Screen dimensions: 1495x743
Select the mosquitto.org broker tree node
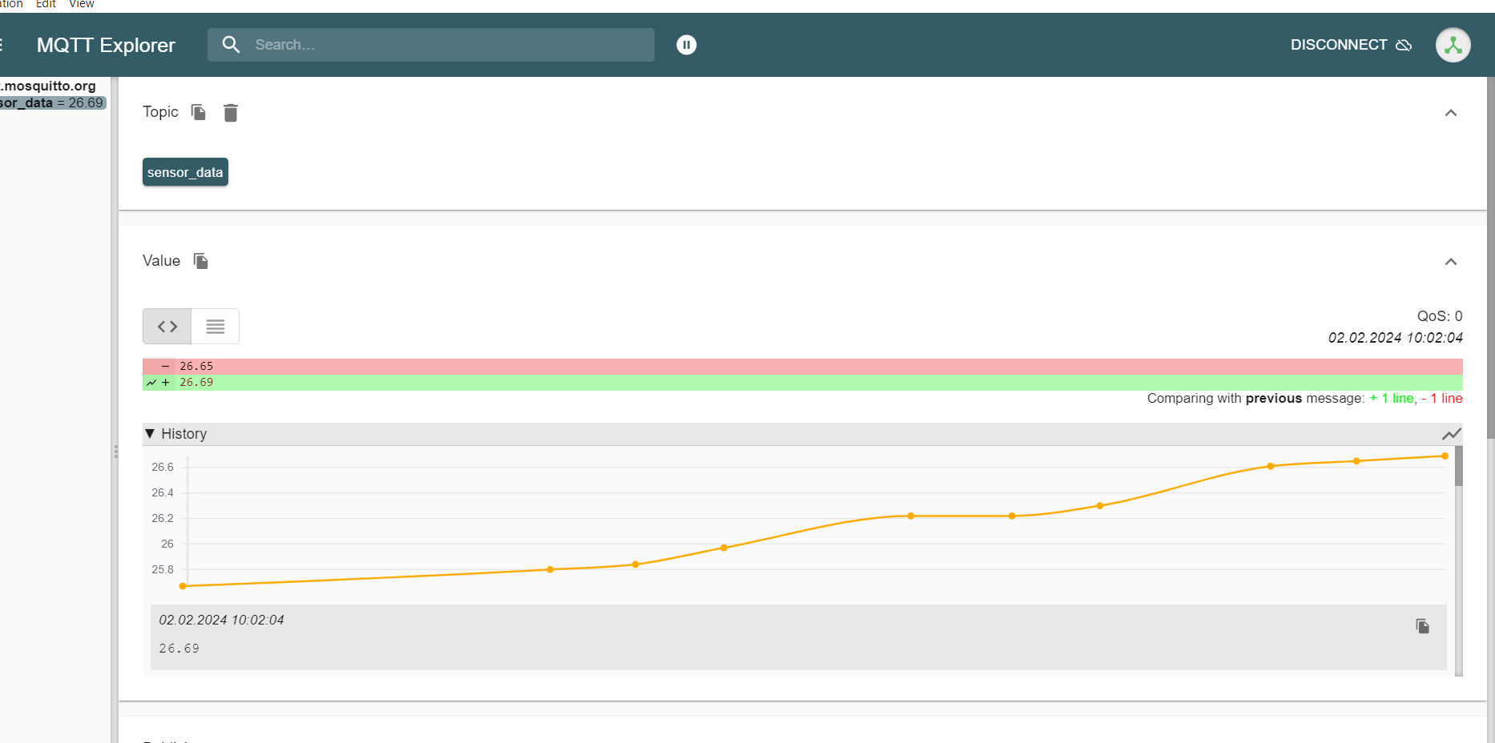(48, 86)
